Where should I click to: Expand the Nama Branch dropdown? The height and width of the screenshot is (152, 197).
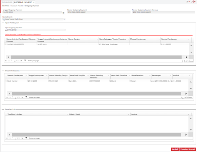pyautogui.click(x=64, y=19)
